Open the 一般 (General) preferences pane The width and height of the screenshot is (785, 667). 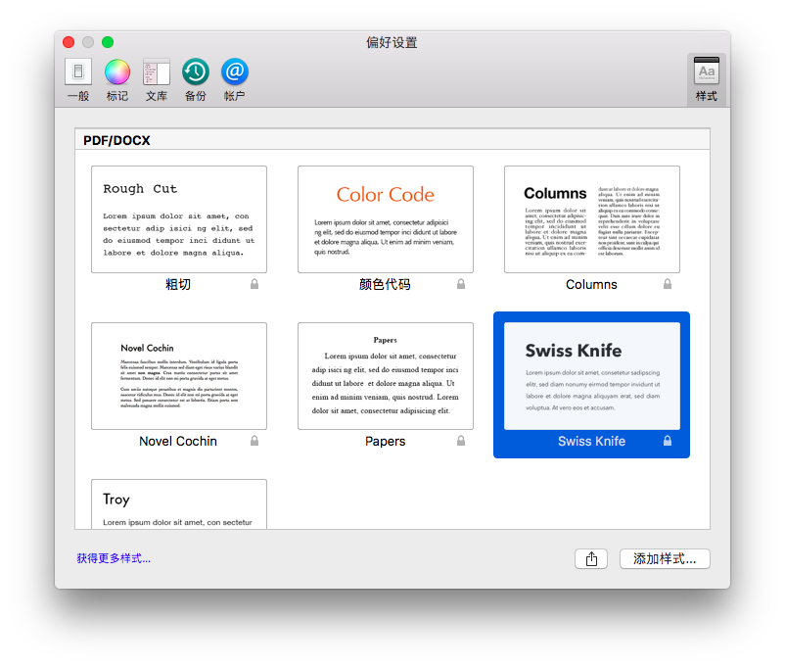click(78, 79)
